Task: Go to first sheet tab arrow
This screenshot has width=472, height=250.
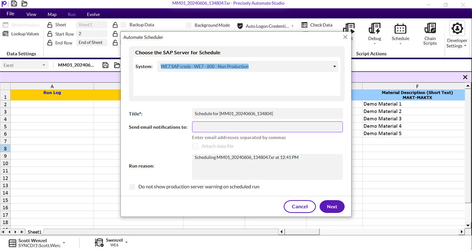Action: click(x=4, y=232)
